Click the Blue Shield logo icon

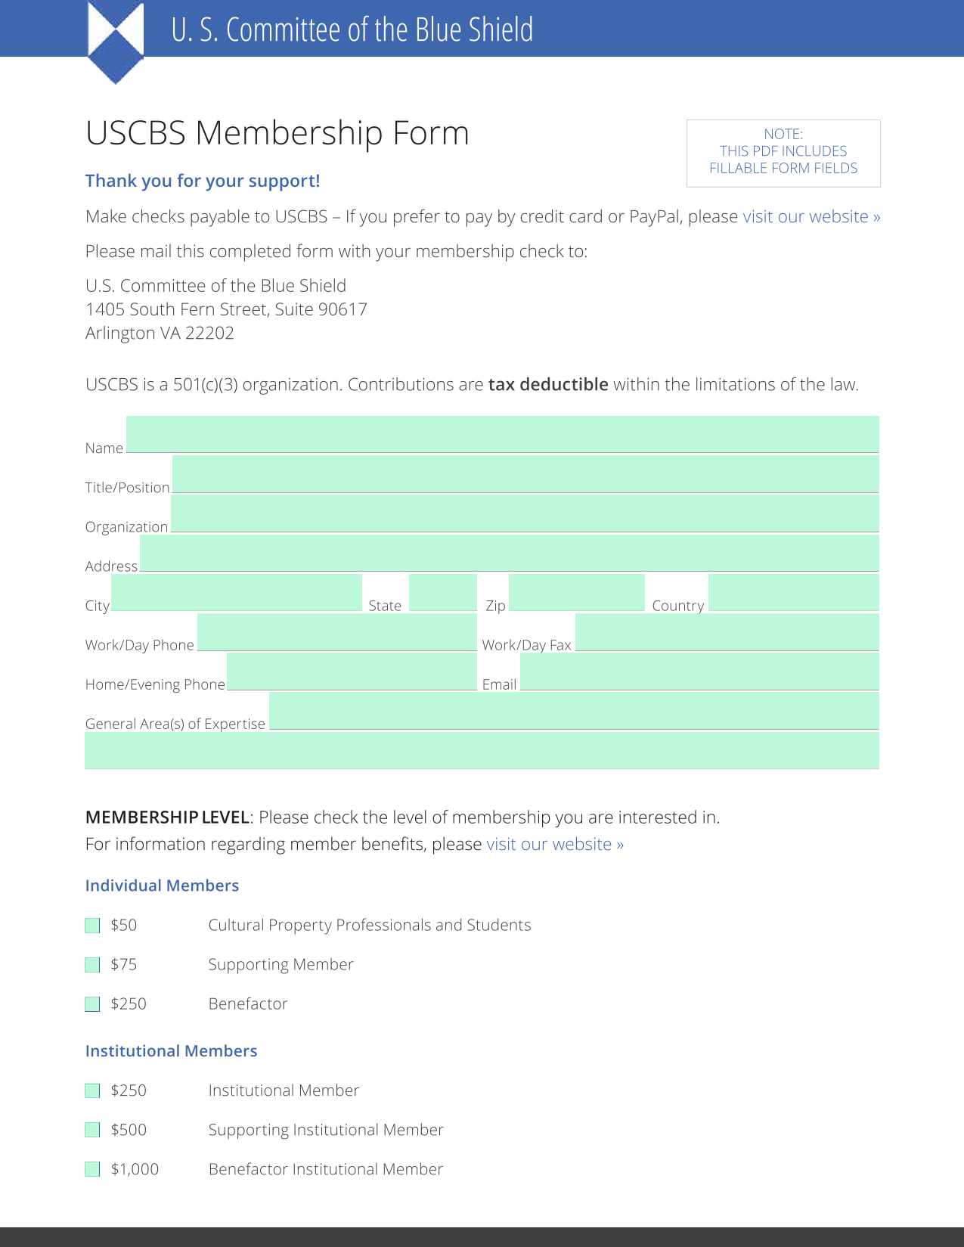116,42
